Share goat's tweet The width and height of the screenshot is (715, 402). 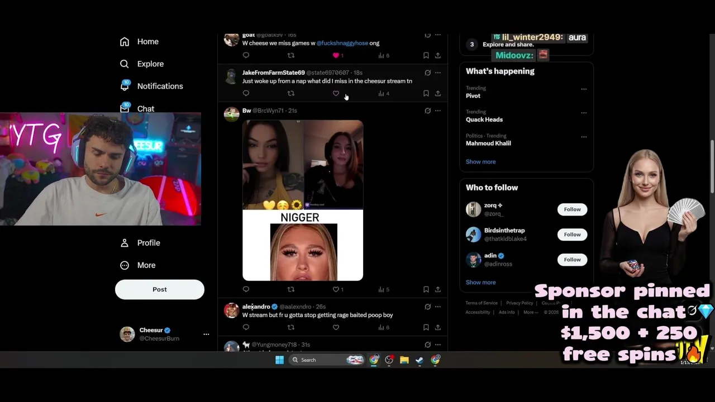[438, 55]
